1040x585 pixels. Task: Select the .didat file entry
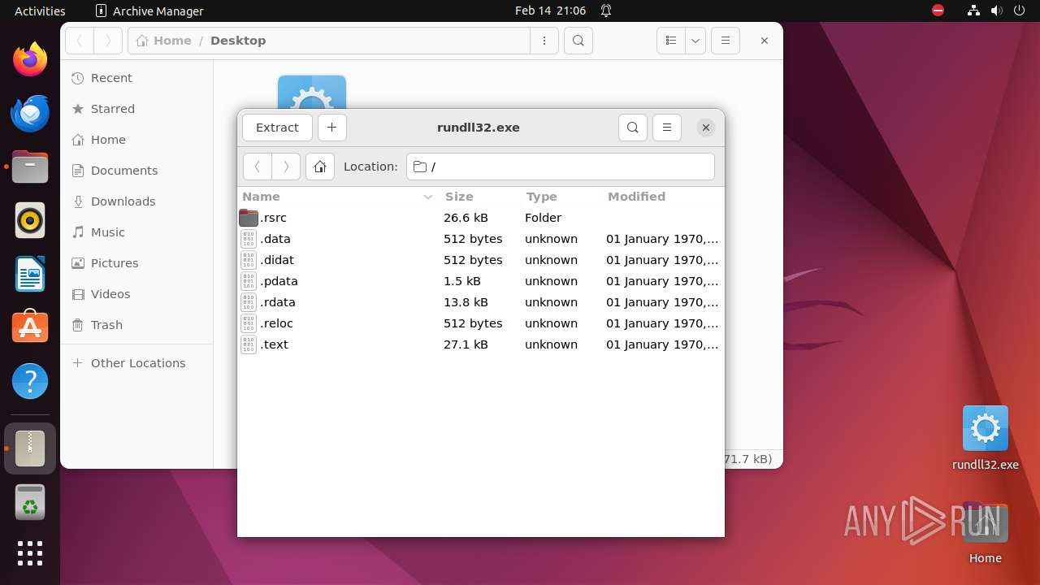pos(480,260)
